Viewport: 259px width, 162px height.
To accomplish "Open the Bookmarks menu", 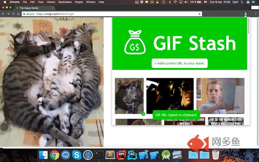I will [x=65, y=2].
